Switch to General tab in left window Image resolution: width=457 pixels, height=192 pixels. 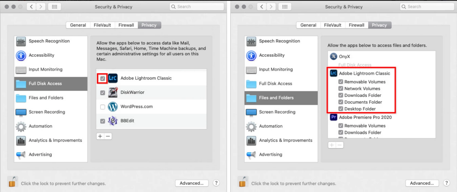pos(78,25)
